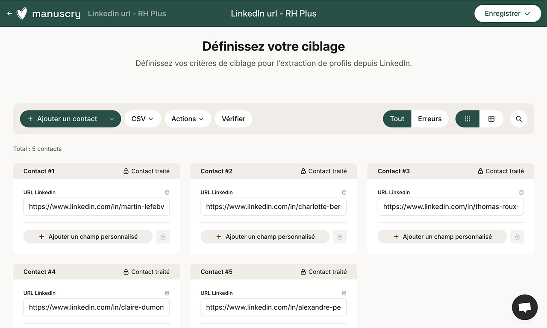Select the Tout filter tab
Viewport: 547px width, 328px height.
[x=397, y=119]
